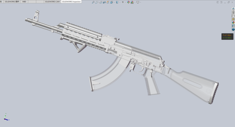235x127 pixels.
Task: Click the left panel collapse button
Action: point(218,2)
